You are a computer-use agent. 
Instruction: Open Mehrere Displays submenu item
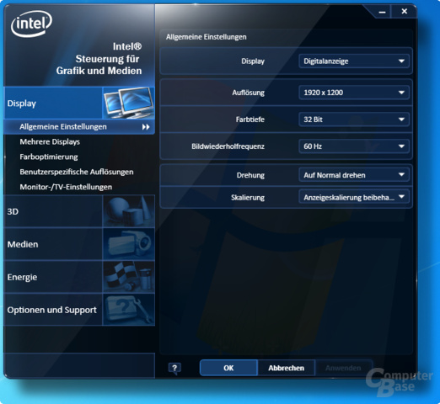point(50,142)
